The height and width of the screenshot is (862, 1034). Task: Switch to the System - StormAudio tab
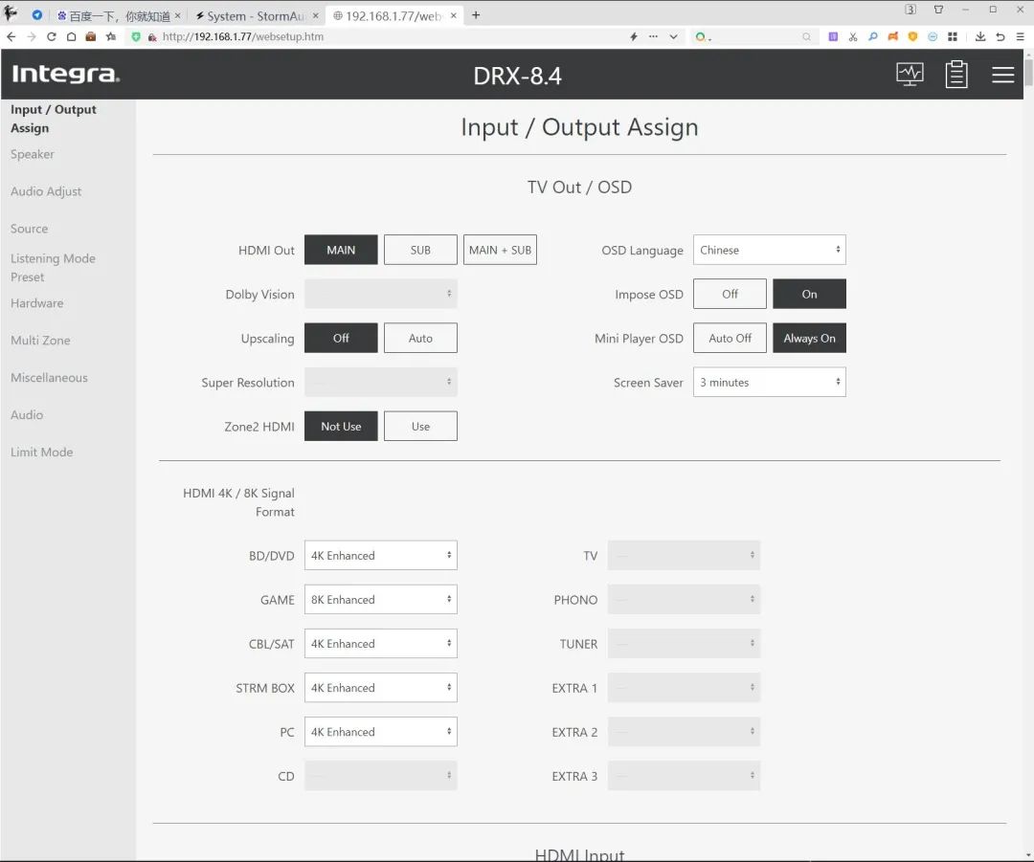(257, 16)
